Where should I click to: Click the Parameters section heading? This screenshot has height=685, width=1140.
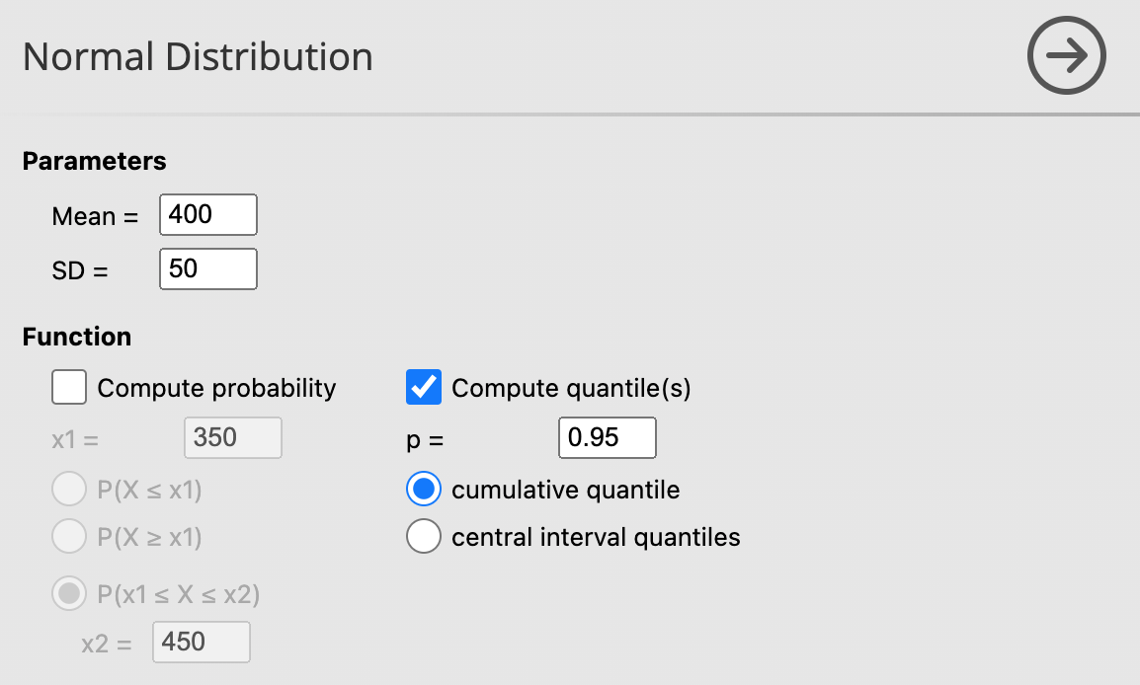94,161
